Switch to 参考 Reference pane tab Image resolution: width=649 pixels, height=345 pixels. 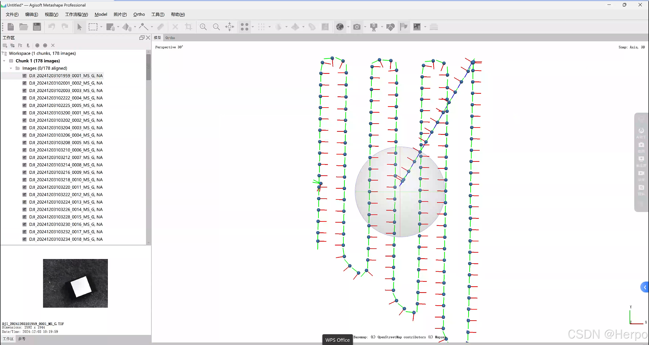point(22,339)
